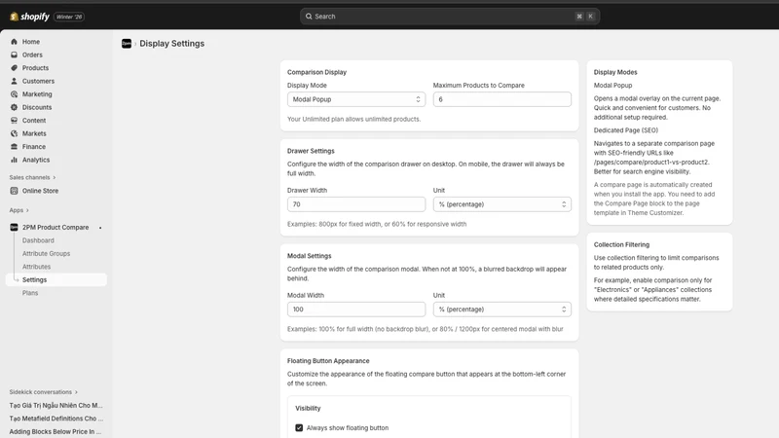Click the Finance bank icon
The image size is (779, 438).
pyautogui.click(x=14, y=147)
